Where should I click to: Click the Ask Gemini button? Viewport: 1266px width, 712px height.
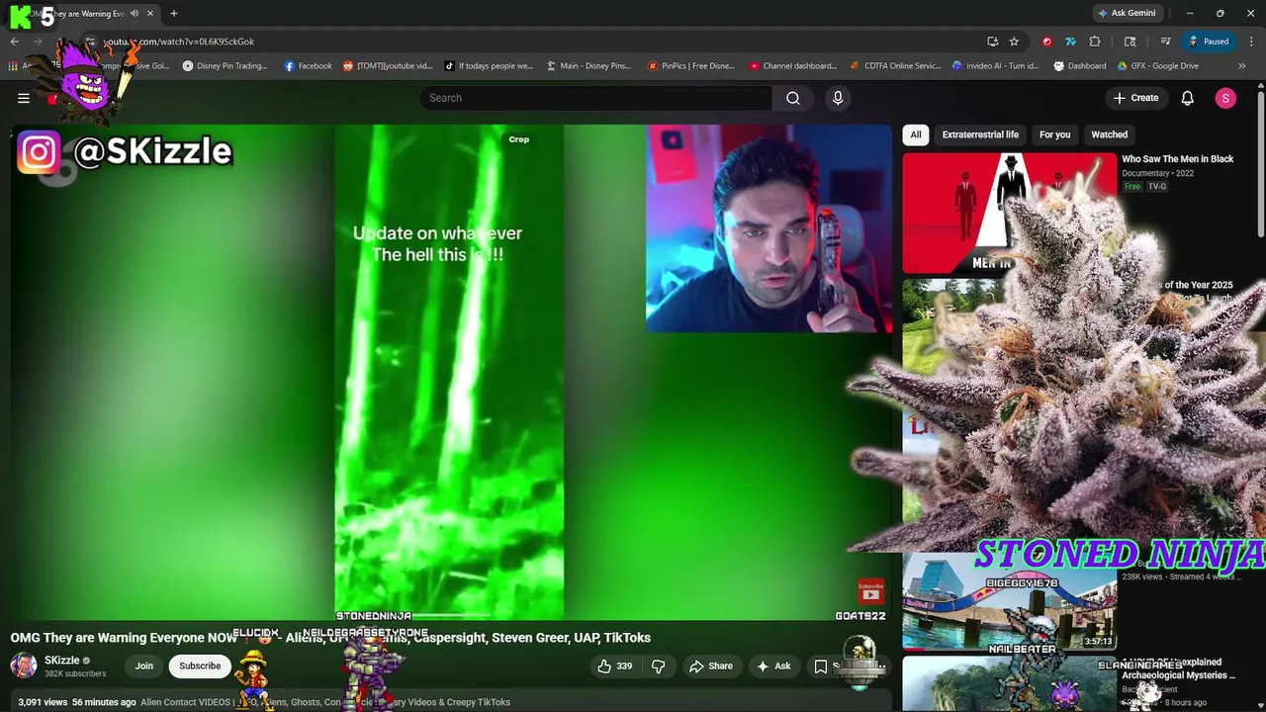(1126, 13)
